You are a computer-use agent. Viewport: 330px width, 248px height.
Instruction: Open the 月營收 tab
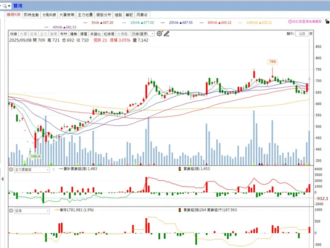(x=142, y=15)
